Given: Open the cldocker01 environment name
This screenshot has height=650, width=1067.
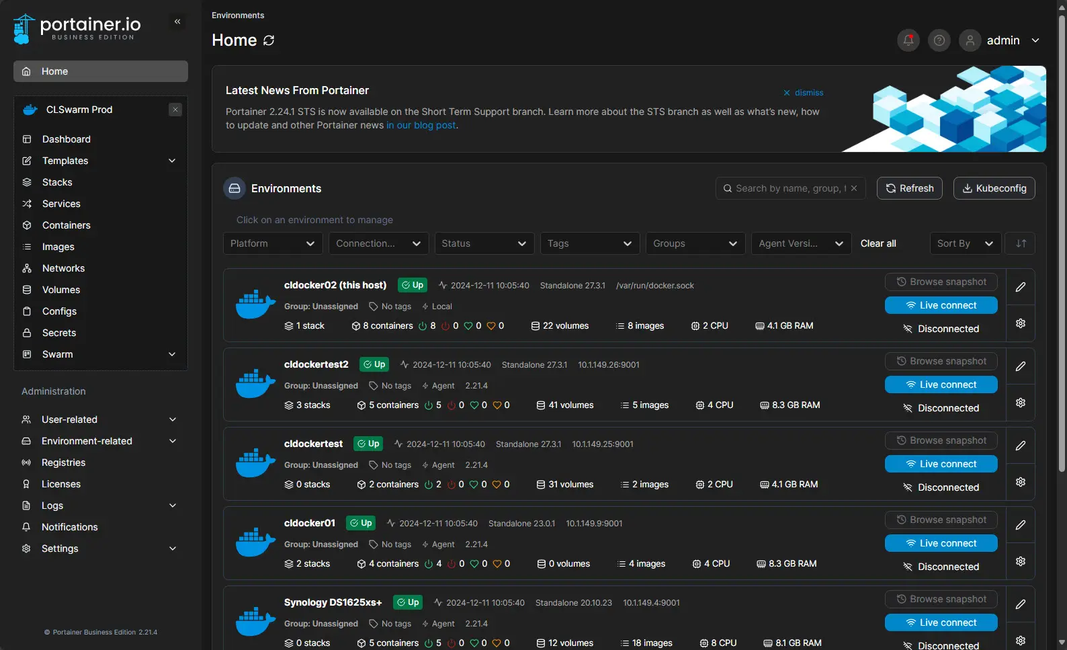Looking at the screenshot, I should pos(310,523).
